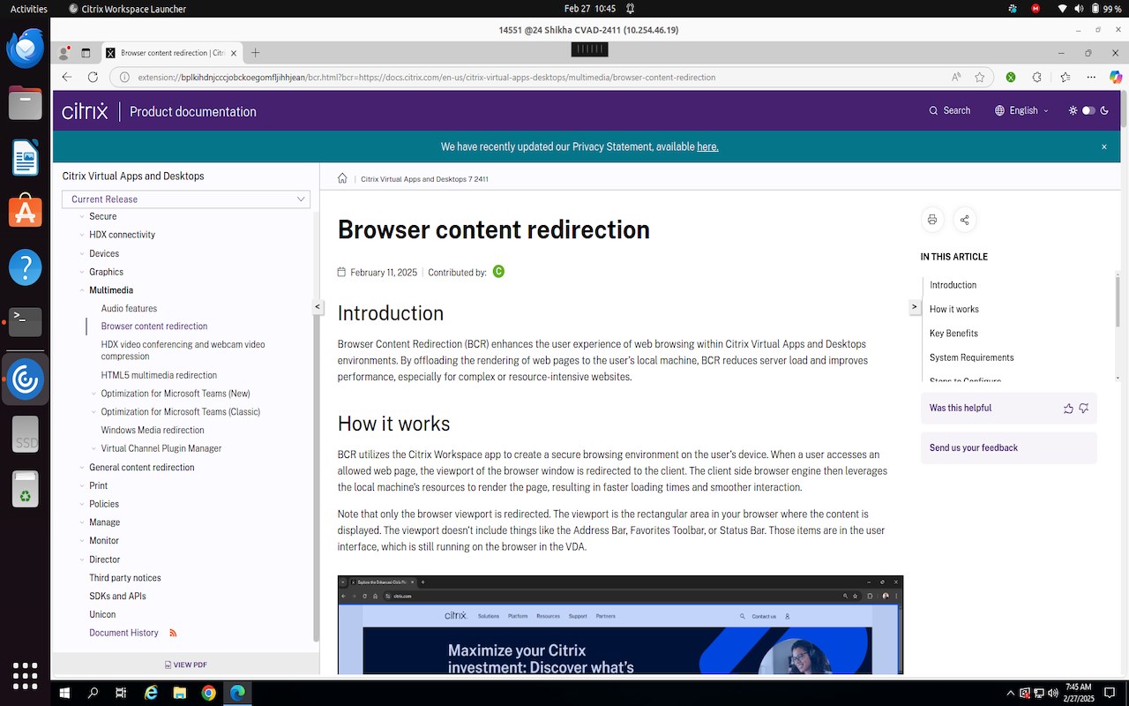1129x706 pixels.
Task: Click the Citrix Workspace dock icon
Action: [26, 379]
